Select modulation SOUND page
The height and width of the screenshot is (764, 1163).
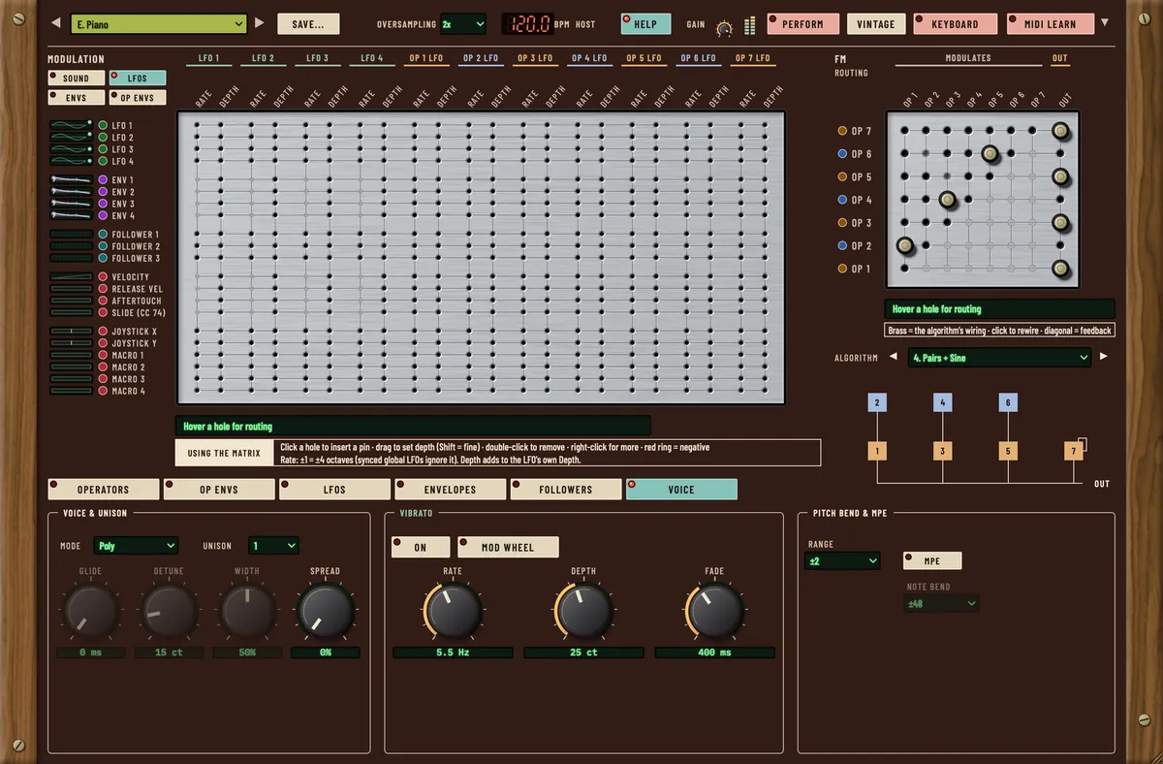(76, 78)
